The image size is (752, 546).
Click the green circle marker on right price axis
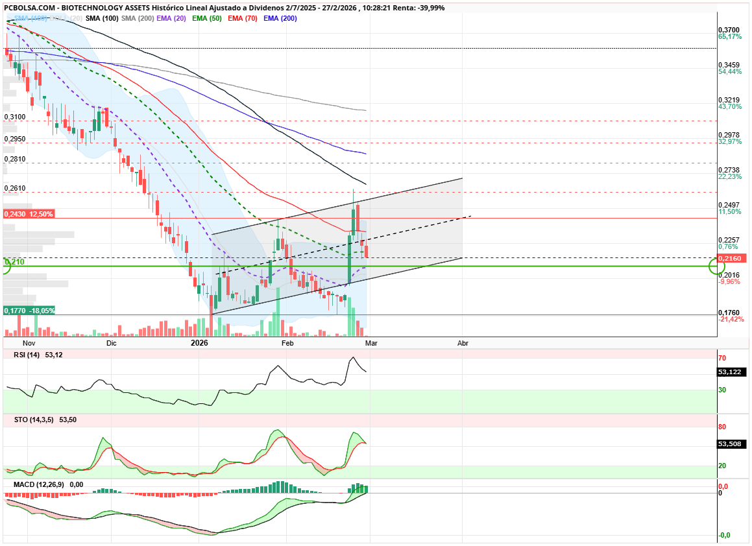717,265
